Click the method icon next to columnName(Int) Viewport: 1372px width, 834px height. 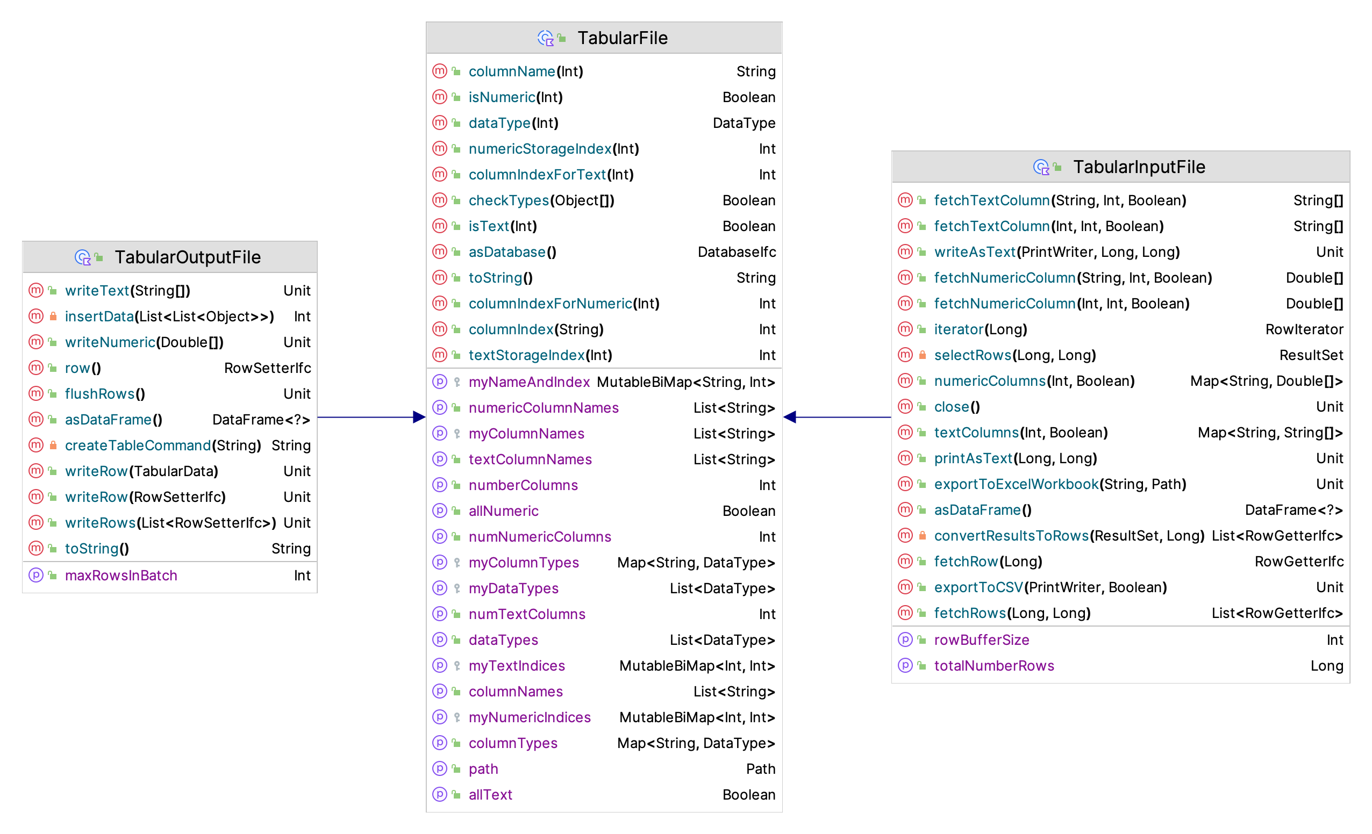(439, 71)
